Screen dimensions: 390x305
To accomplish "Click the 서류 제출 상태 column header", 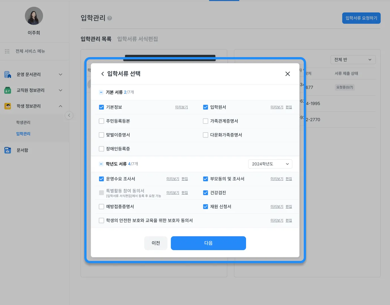I will click(x=346, y=73).
